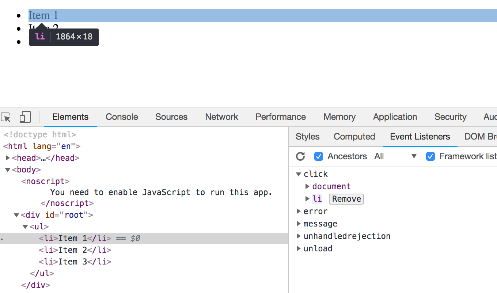Expand the error listener group
Screen dimensions: 497x293
point(299,211)
